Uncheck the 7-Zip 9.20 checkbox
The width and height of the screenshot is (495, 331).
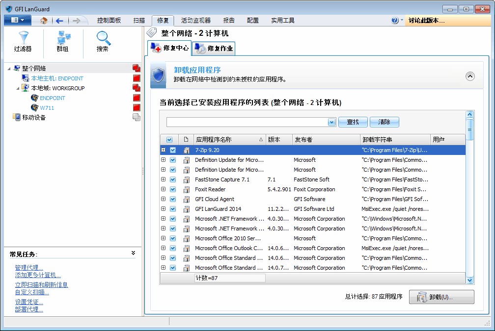[173, 150]
